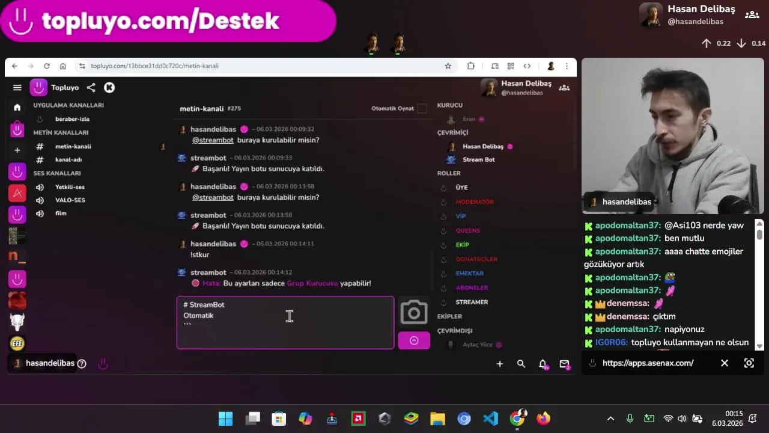Open Visual Studio Code from taskbar

tap(490, 419)
